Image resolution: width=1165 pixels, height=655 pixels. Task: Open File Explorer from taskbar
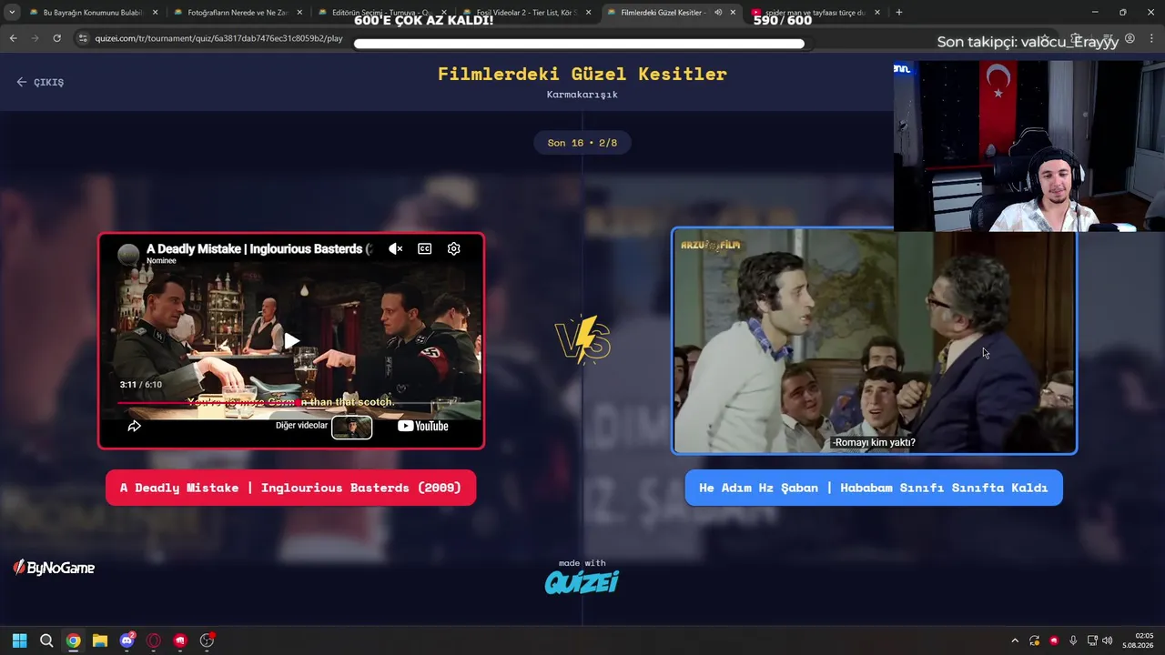pos(100,640)
